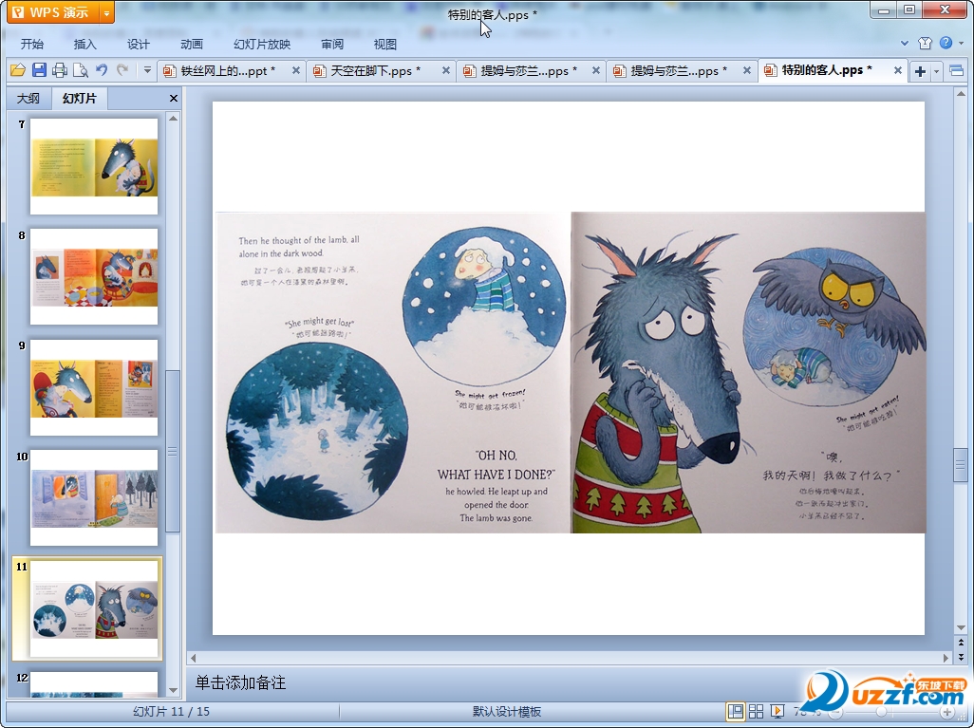The image size is (974, 728).
Task: Expand the quick access toolbar customize arrow
Action: 147,70
